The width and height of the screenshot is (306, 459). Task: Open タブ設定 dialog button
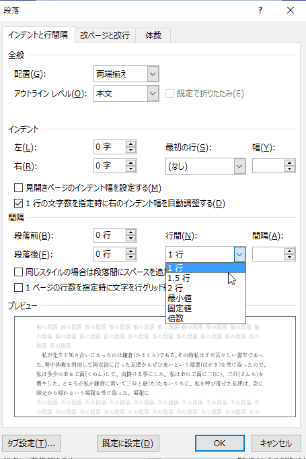point(32,443)
